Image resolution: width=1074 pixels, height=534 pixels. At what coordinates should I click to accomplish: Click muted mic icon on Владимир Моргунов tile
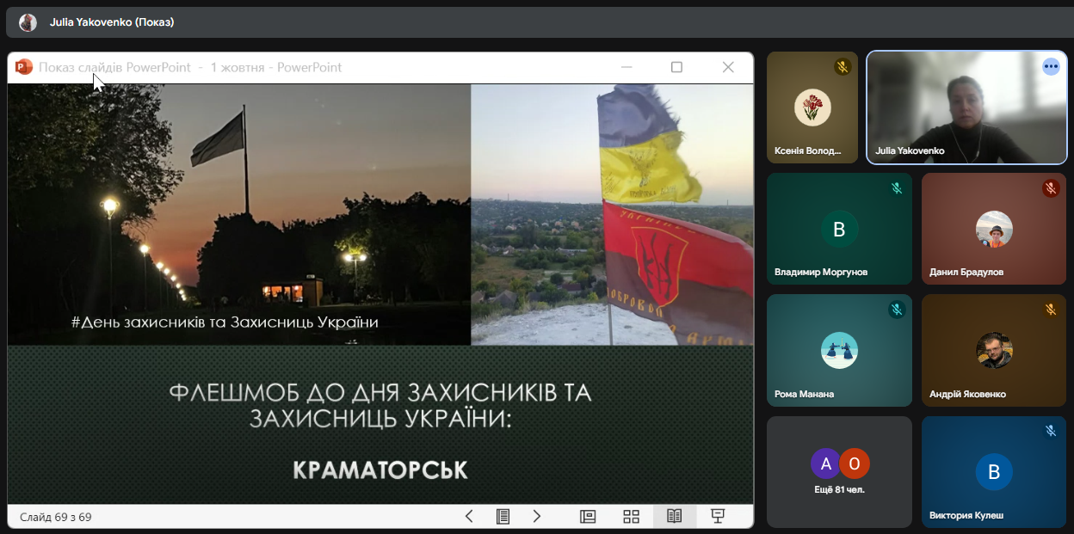896,187
